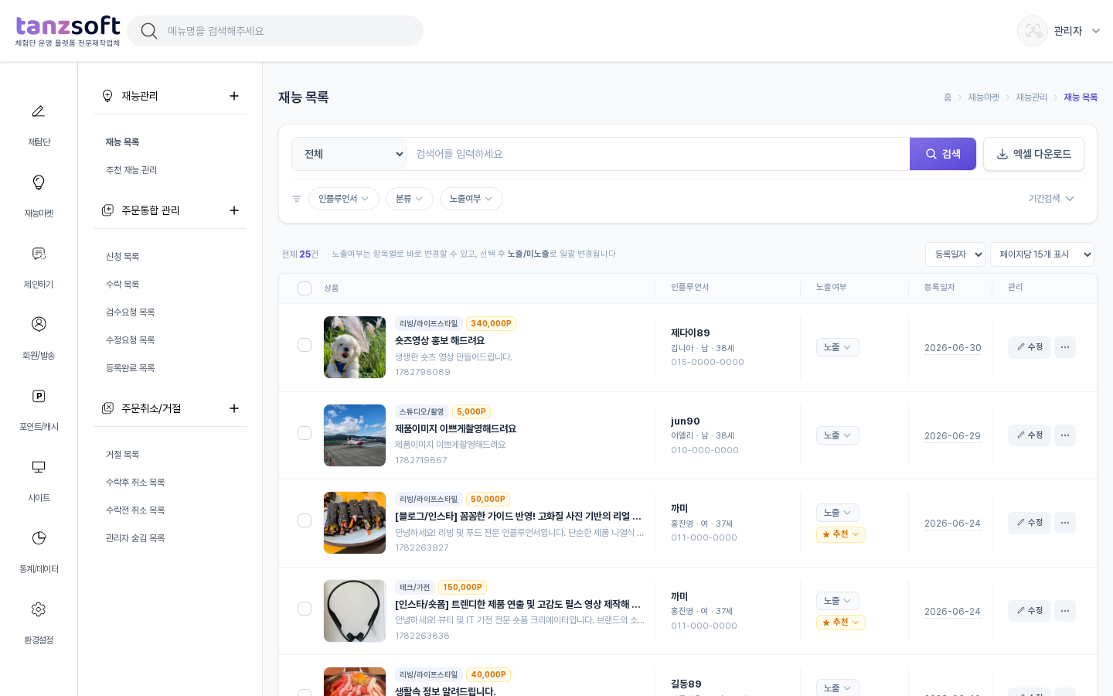Go to 재능마켓 in the breadcrumb
Screen dimensions: 1113x696
click(x=984, y=97)
